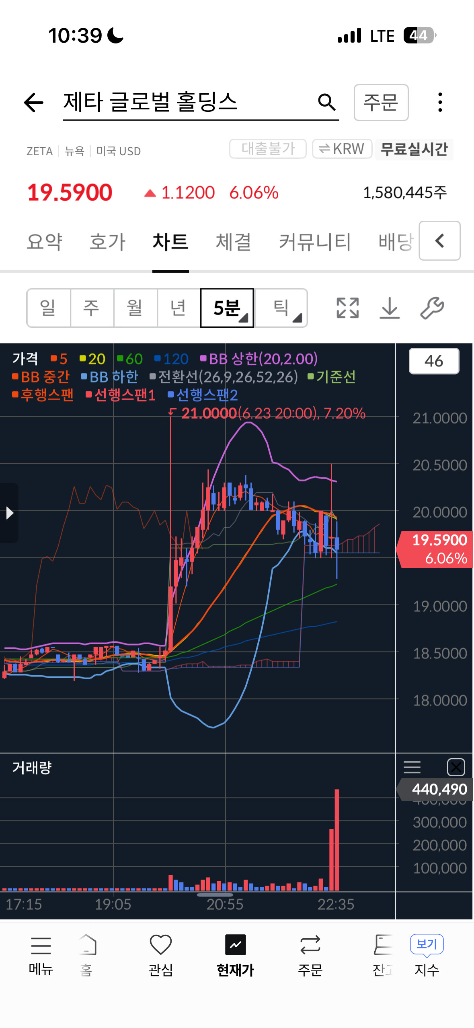Viewport: 474px width, 1028px height.
Task: Expand chart to fullscreen view
Action: click(347, 308)
